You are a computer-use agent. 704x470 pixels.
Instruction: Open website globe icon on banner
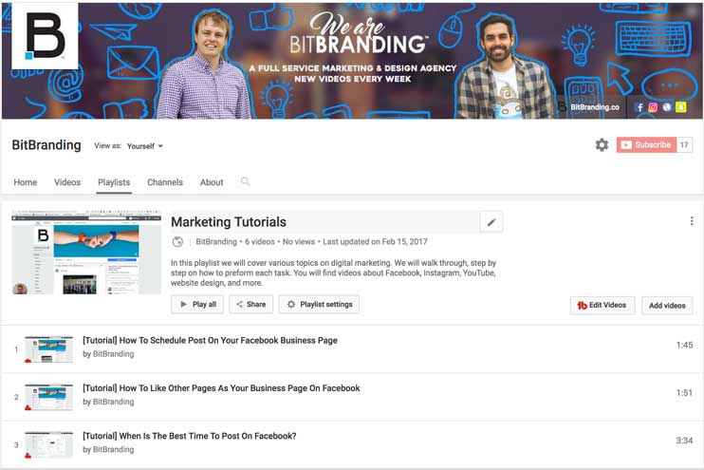tap(667, 107)
